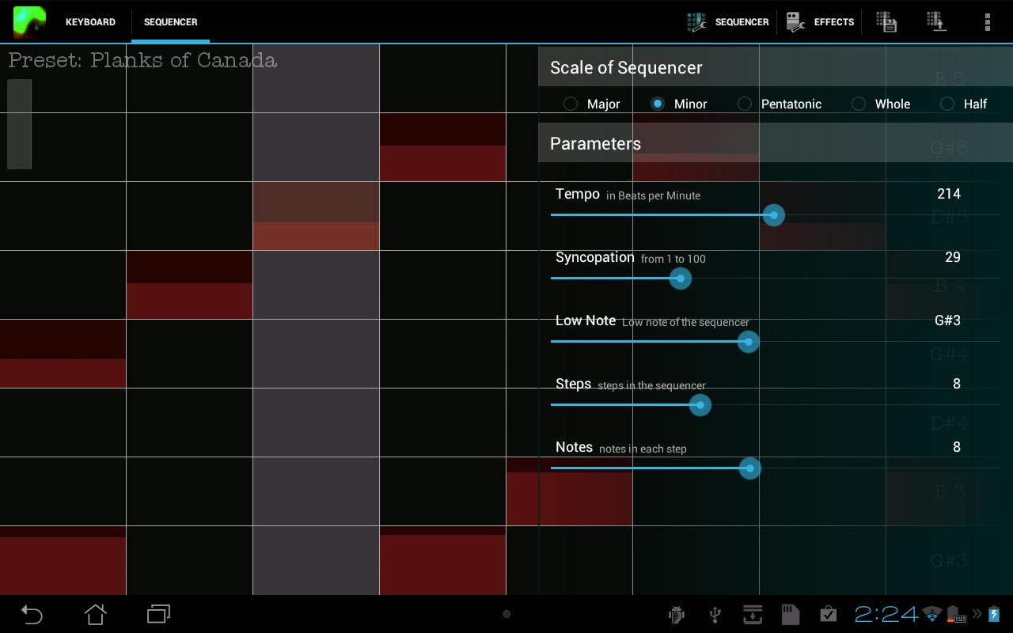Choose the Minor scale option
Screen dimensions: 1013x633
tap(678, 104)
